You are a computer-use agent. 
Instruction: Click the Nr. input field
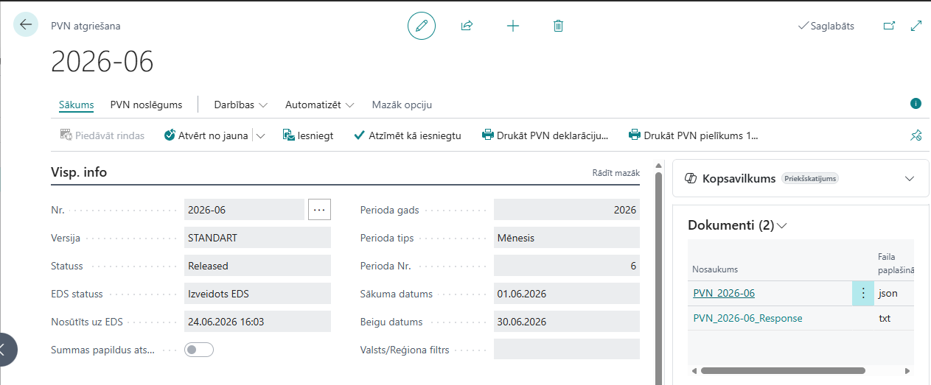244,210
